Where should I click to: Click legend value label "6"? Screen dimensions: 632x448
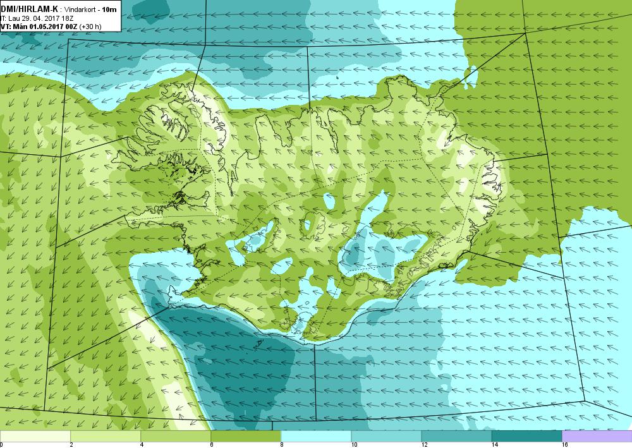pyautogui.click(x=212, y=445)
